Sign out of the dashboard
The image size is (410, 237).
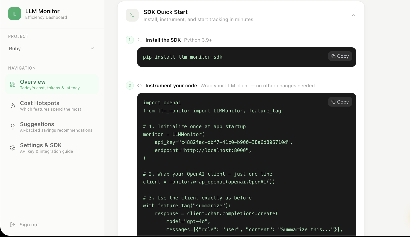tap(29, 225)
